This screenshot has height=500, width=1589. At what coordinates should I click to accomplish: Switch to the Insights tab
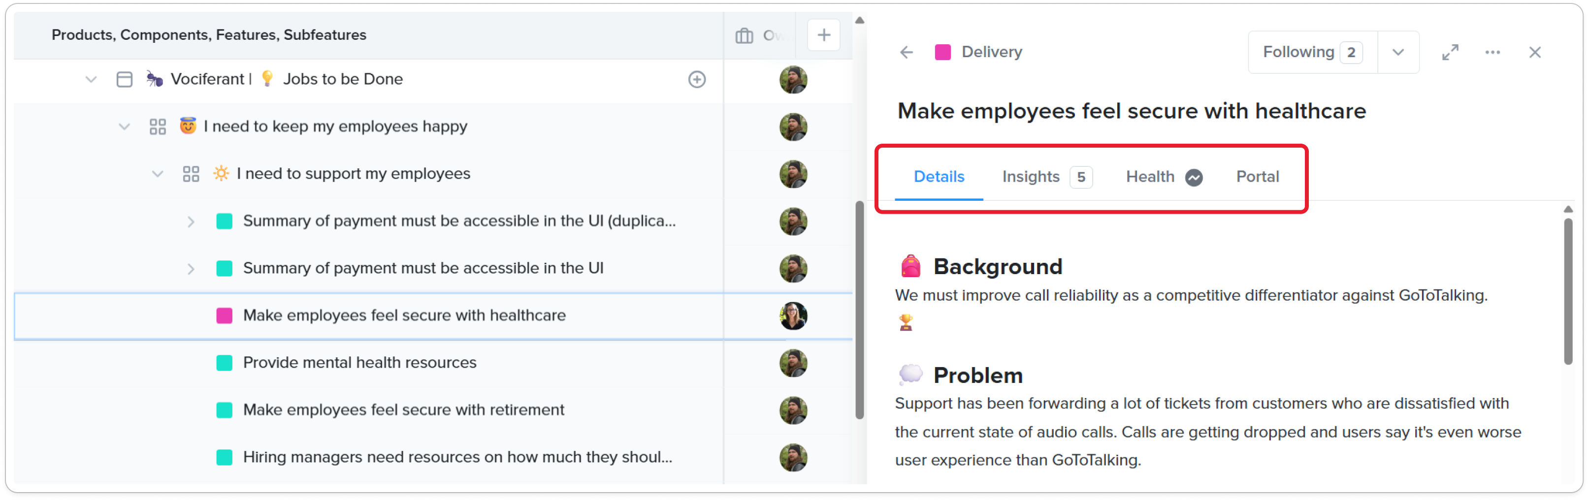1031,177
